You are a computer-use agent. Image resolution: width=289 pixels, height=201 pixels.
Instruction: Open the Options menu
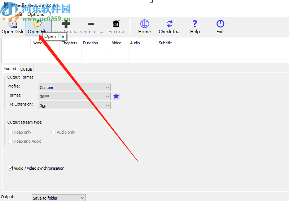(36, 14)
